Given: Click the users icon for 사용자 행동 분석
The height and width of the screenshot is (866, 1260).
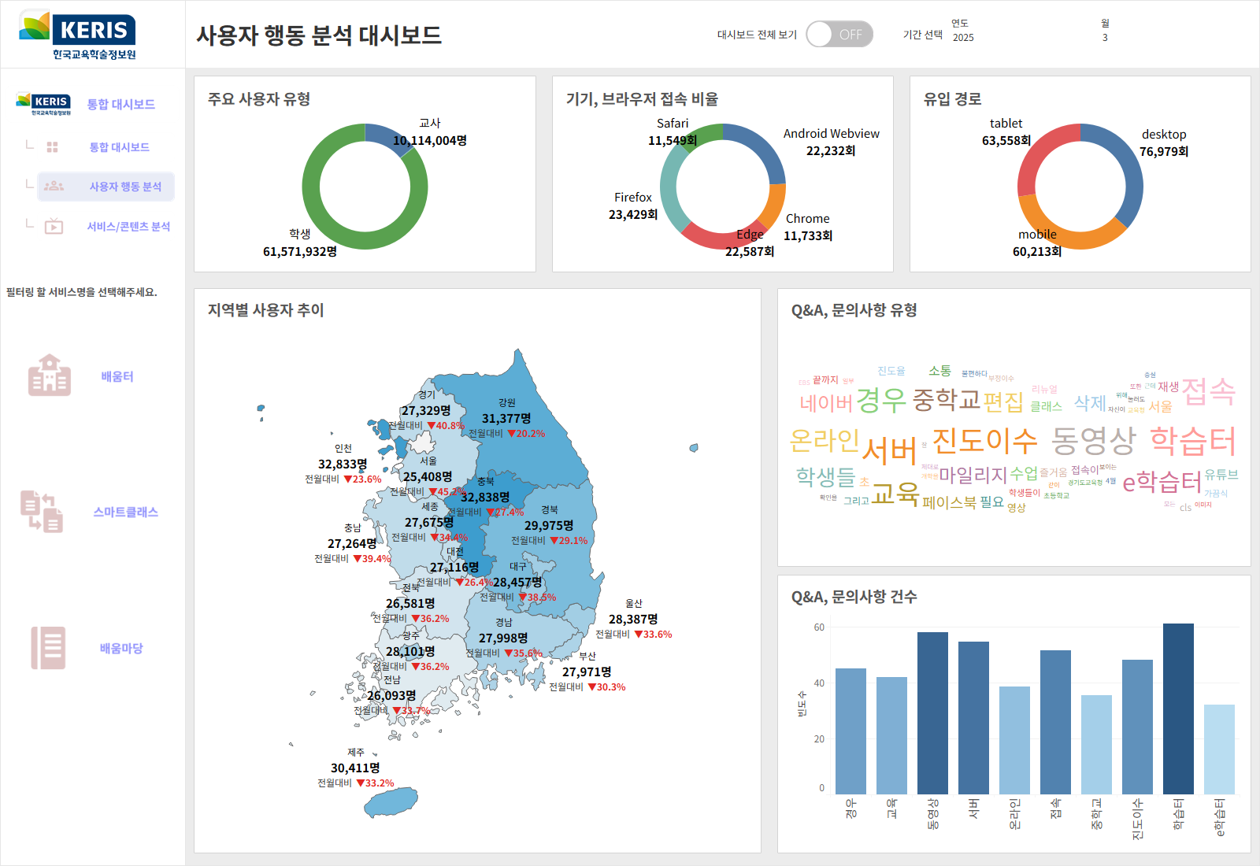Looking at the screenshot, I should [54, 187].
